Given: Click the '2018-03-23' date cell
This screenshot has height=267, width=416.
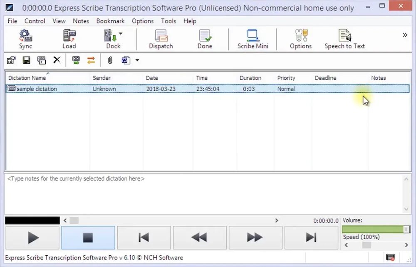Looking at the screenshot, I should [161, 89].
